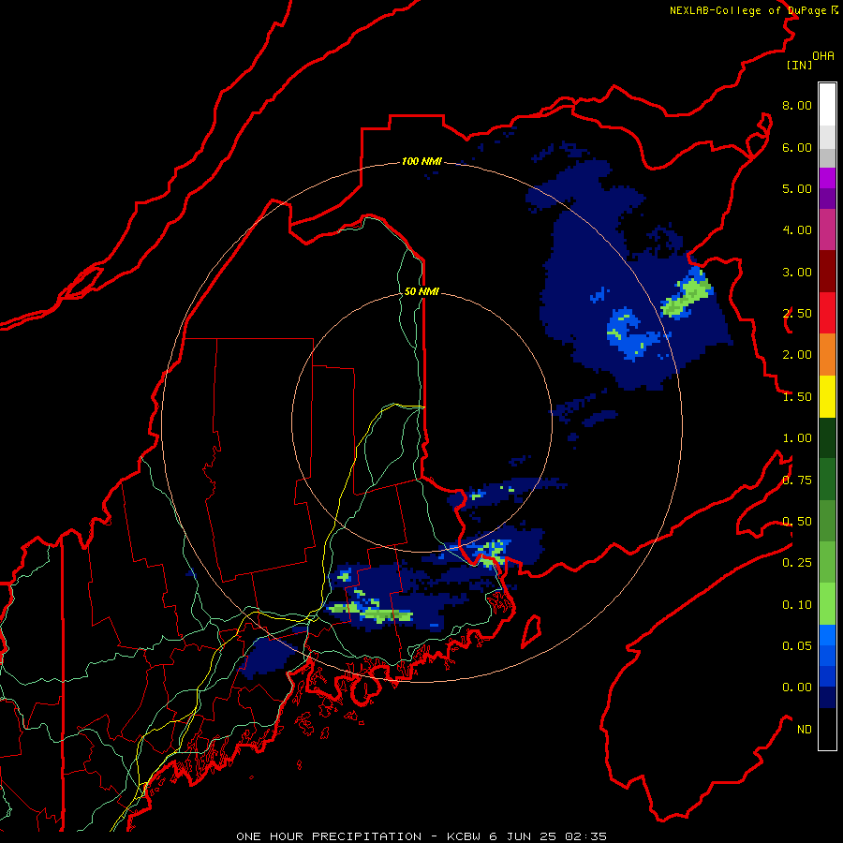Click the 50 NMI range ring label
Viewport: 843px width, 843px height.
pyautogui.click(x=421, y=291)
